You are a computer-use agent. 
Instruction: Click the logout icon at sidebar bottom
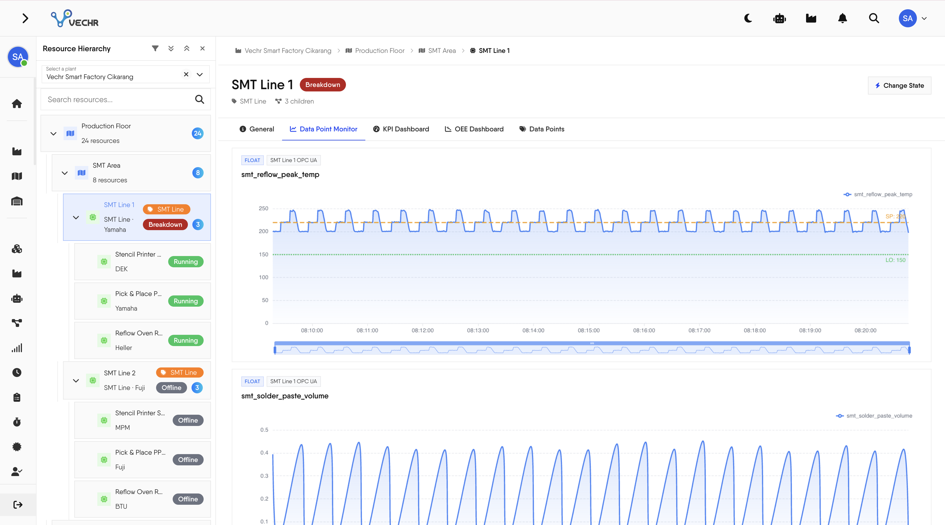tap(18, 505)
